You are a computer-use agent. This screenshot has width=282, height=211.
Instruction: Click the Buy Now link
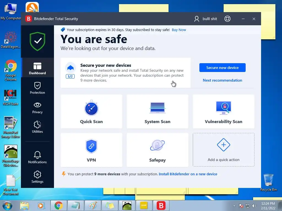[x=179, y=30]
